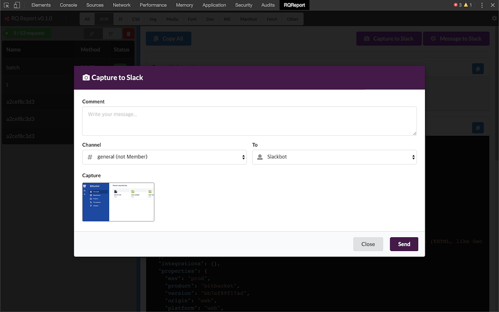This screenshot has height=312, width=499.
Task: Click the RQ Report logo icon
Action: click(6, 19)
